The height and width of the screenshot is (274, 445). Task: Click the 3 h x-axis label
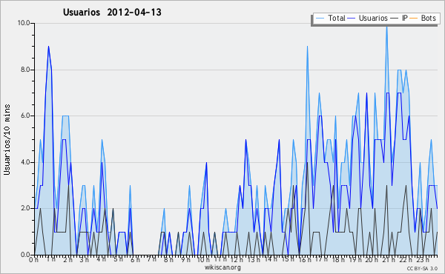[85, 259]
